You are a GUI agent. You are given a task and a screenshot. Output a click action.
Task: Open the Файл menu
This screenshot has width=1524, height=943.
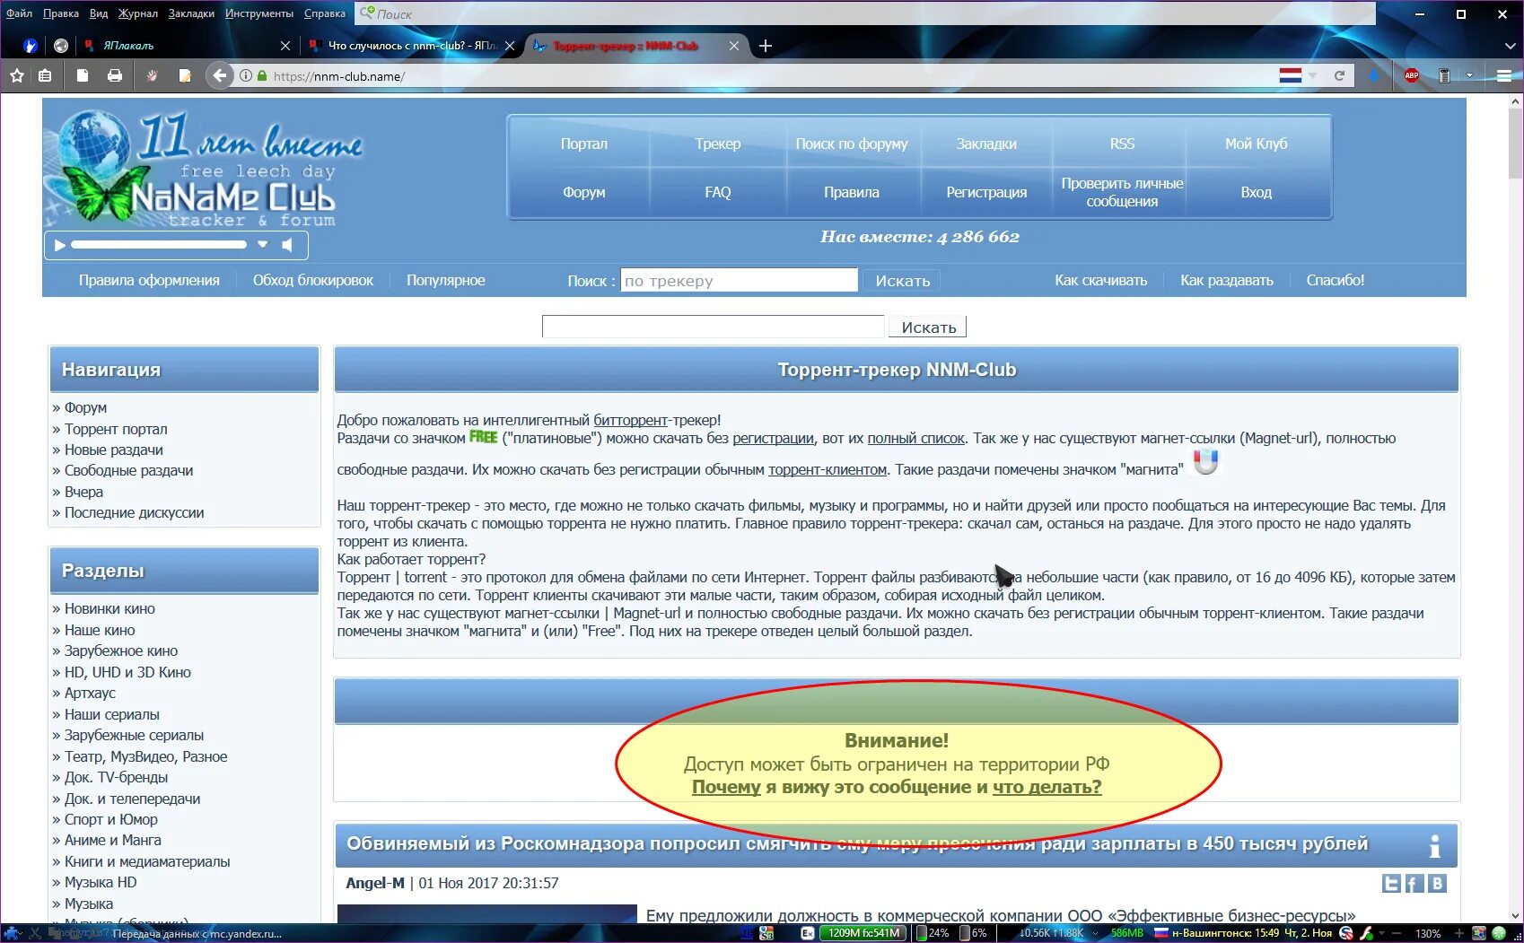coord(19,13)
